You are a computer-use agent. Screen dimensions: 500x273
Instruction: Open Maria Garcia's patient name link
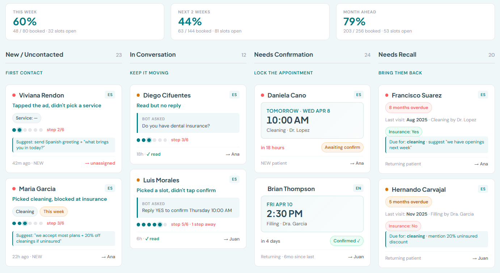click(x=37, y=189)
